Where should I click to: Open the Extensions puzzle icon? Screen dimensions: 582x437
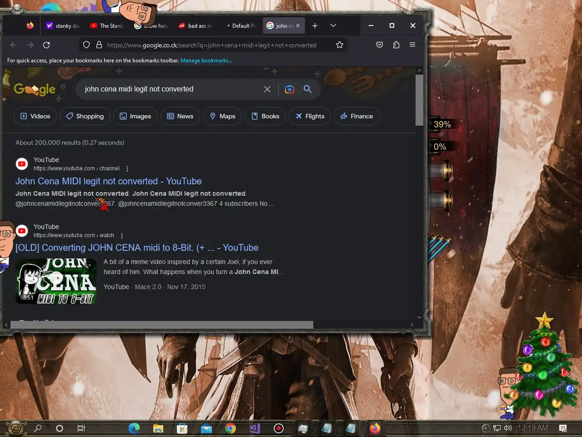396,45
